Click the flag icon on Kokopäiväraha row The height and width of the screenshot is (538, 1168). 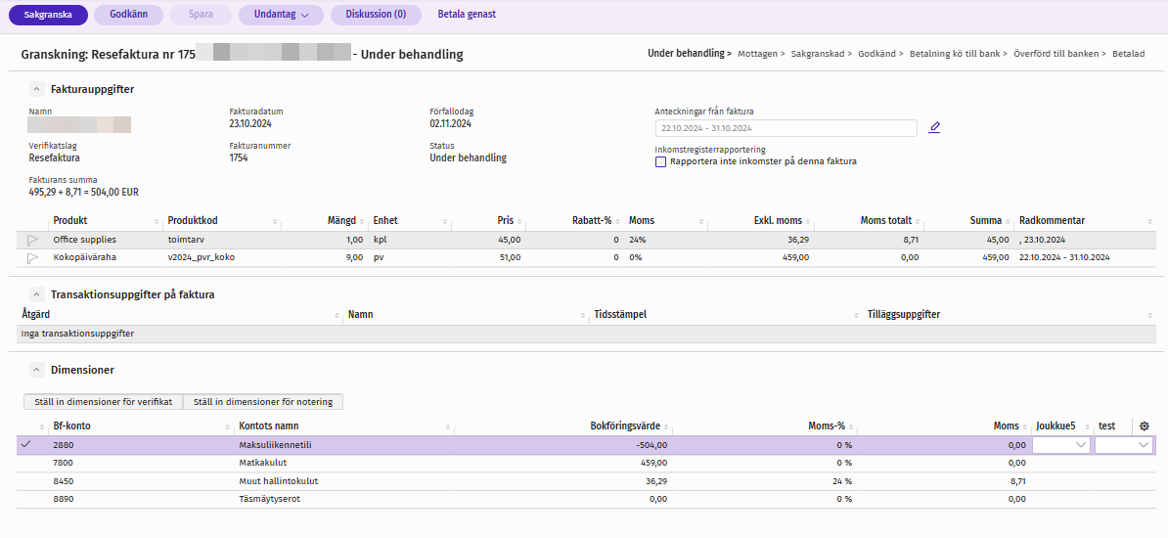coord(33,257)
